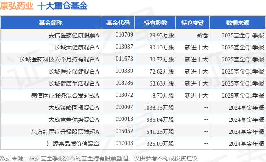Viewport: 266px width, 162px height.
Task: Select 长城医药科技六个月持有混合A row name
Action: [x=59, y=59]
